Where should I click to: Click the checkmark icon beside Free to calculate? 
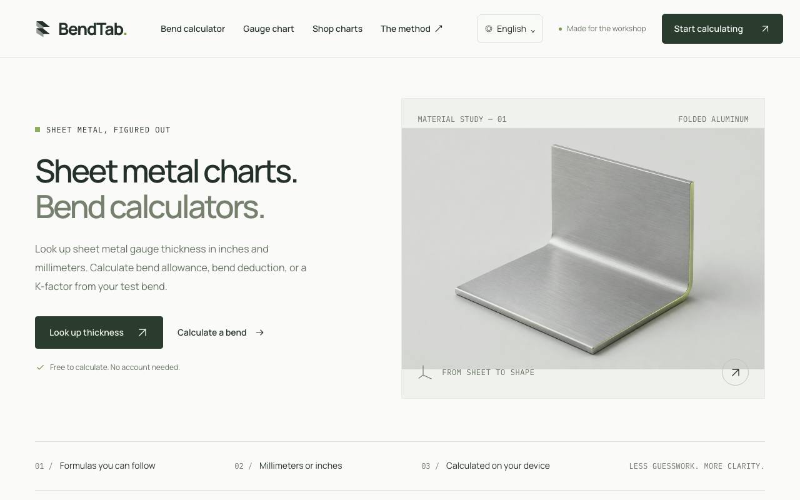point(40,367)
